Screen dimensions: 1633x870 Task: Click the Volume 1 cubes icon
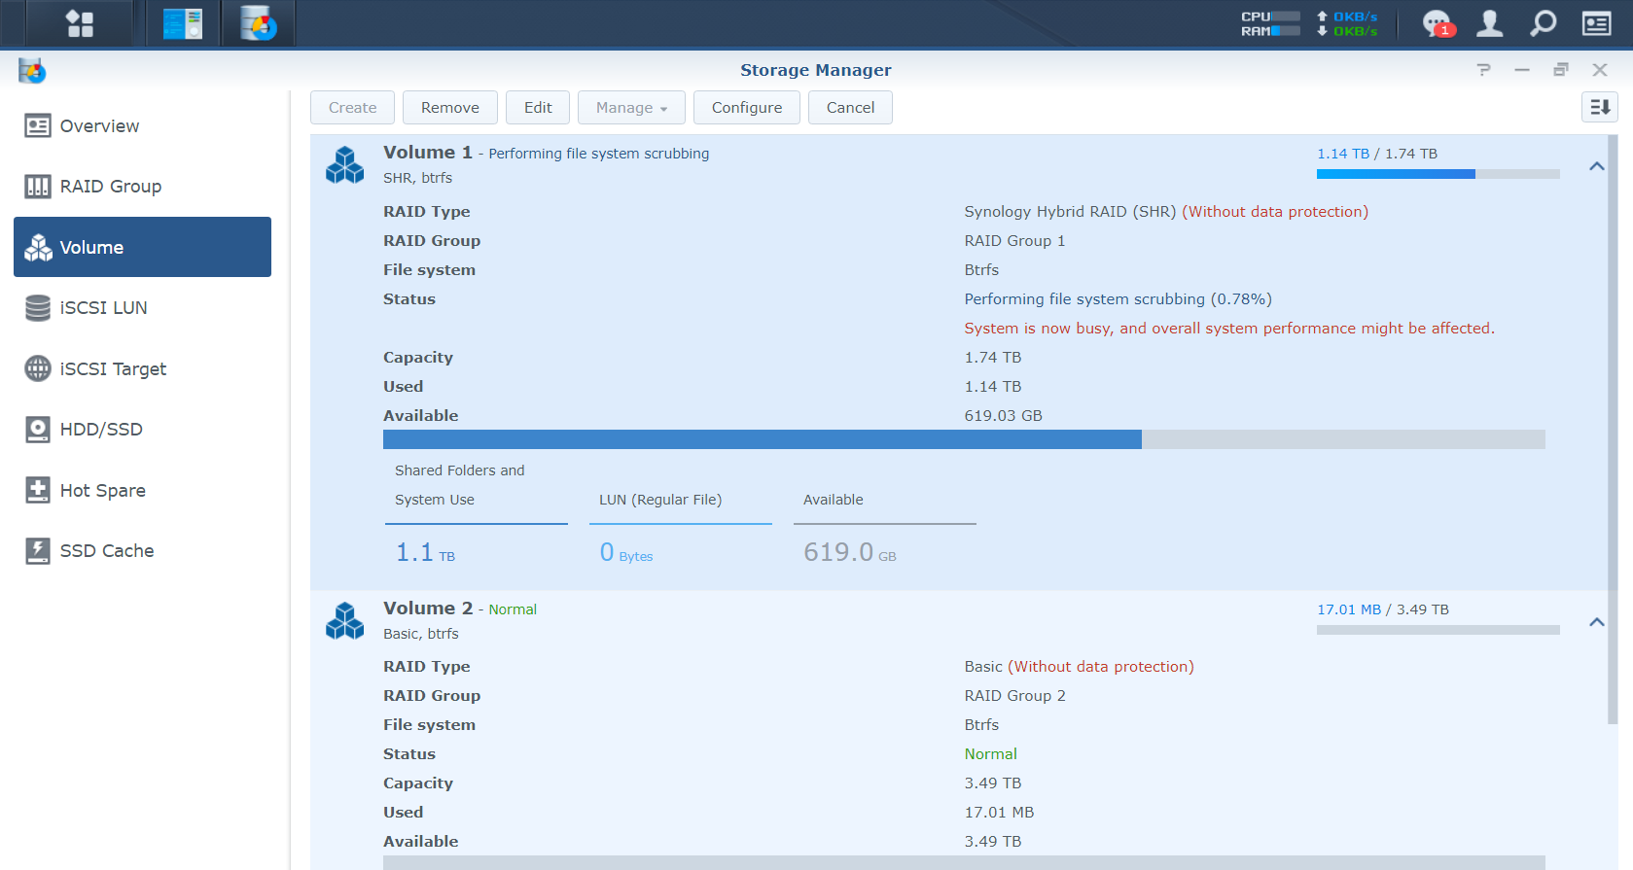[344, 165]
